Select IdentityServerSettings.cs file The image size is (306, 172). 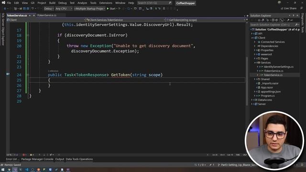[278, 67]
